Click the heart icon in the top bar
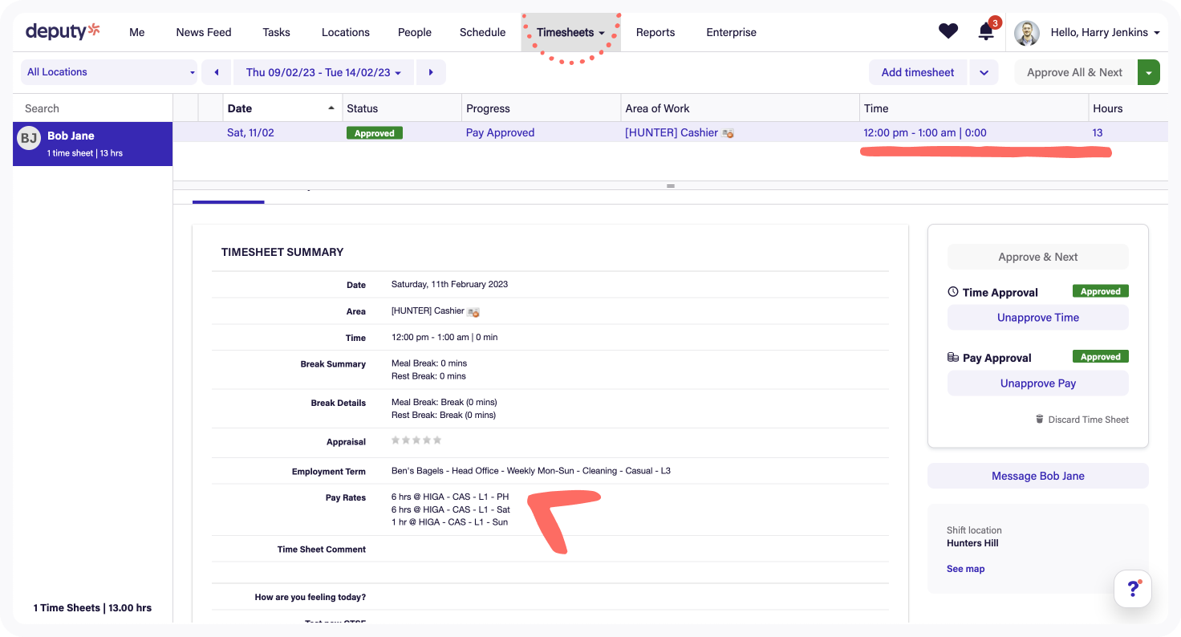Screen dimensions: 1181x637 pyautogui.click(x=948, y=30)
